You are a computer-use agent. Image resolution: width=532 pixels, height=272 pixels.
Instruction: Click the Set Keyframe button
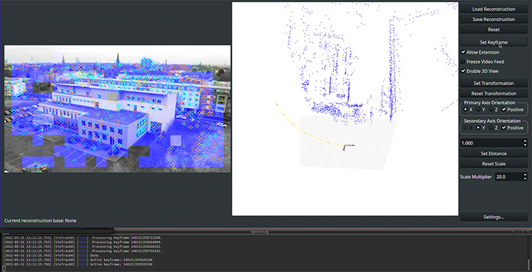coord(493,43)
